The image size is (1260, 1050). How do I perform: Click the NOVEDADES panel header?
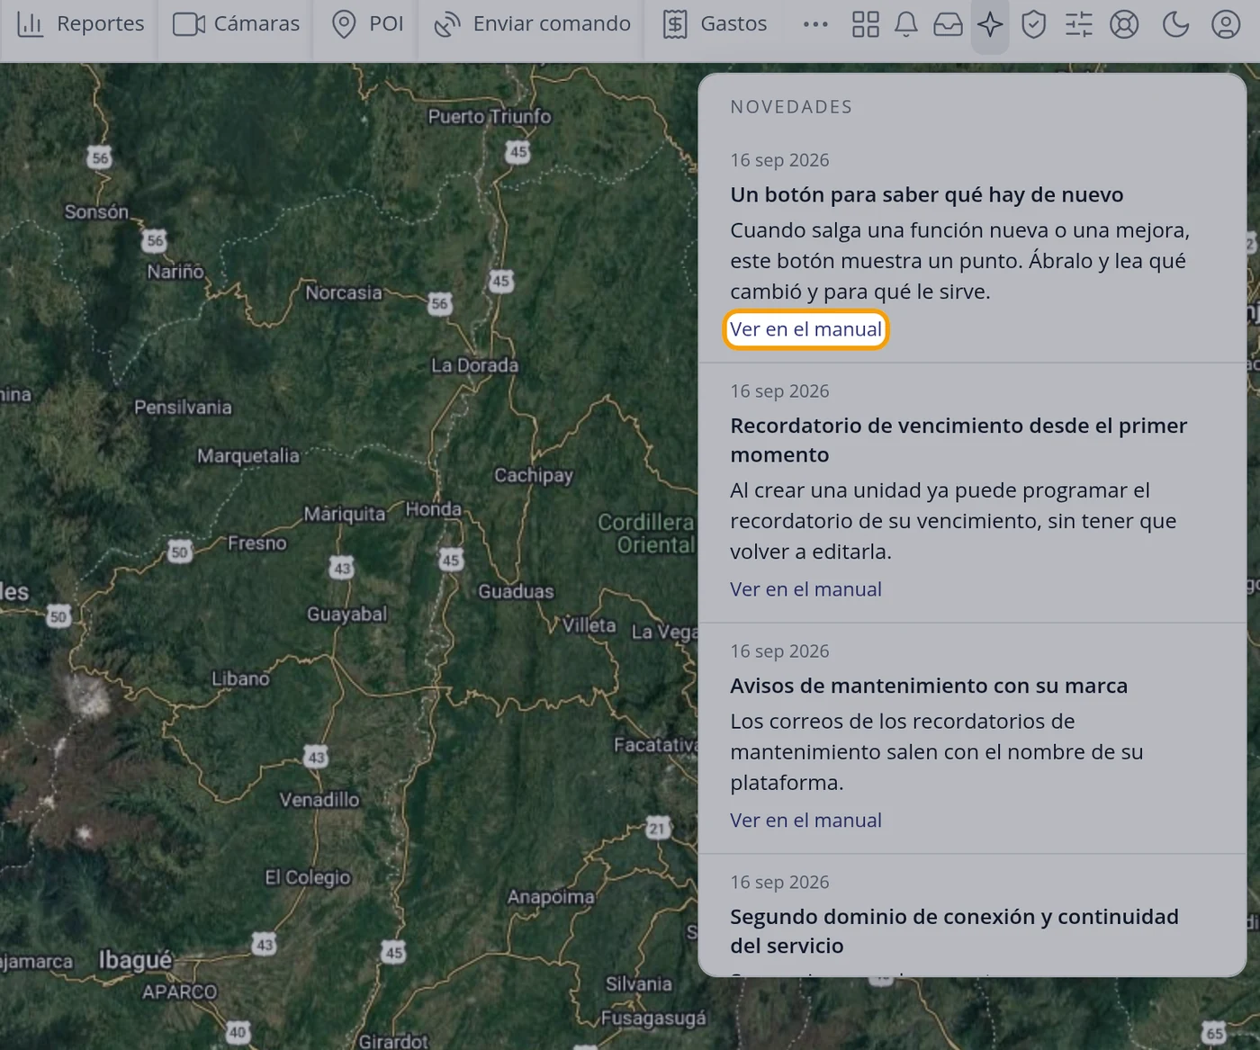(791, 107)
